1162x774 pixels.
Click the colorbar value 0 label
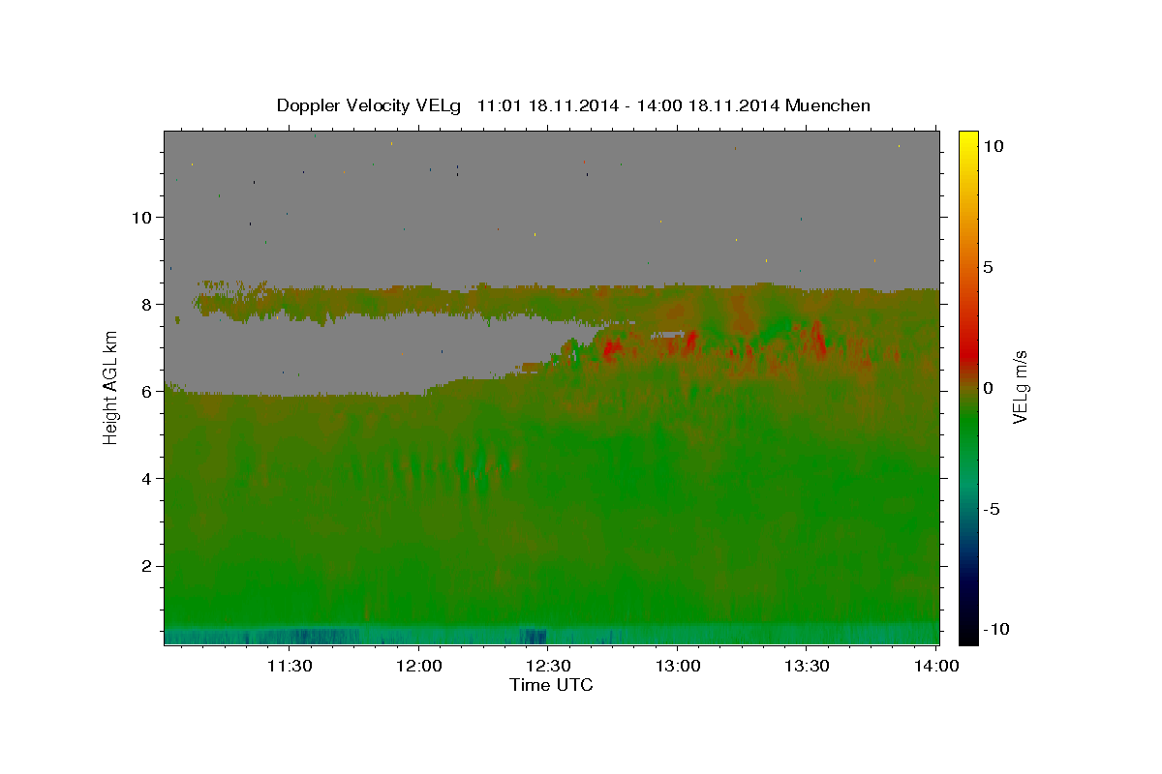point(988,388)
